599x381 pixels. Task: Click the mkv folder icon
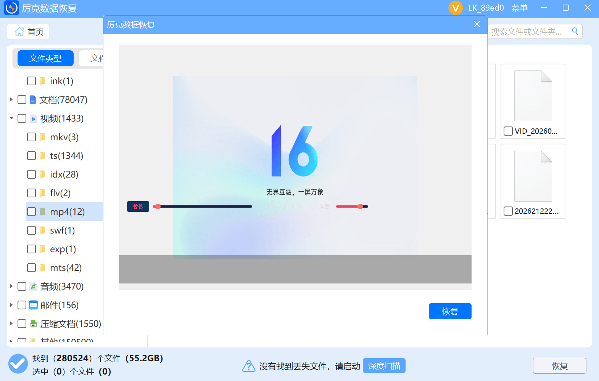(x=43, y=137)
